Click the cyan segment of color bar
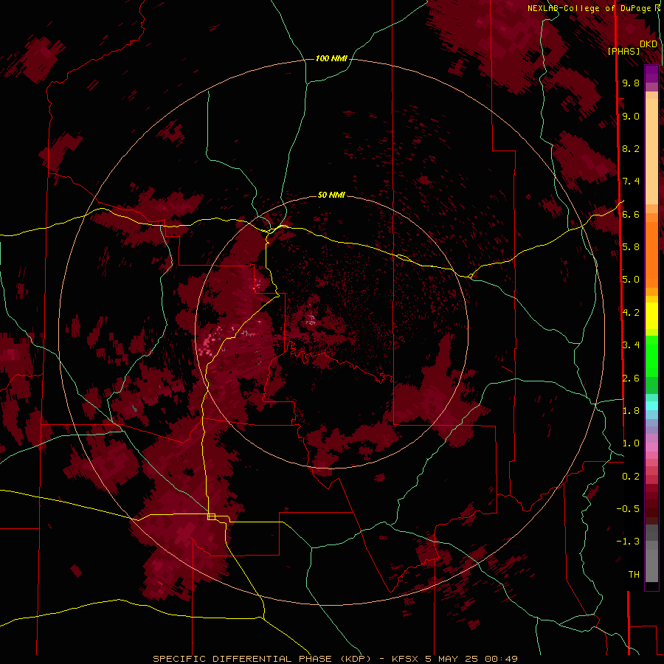The width and height of the screenshot is (664, 664). click(651, 406)
